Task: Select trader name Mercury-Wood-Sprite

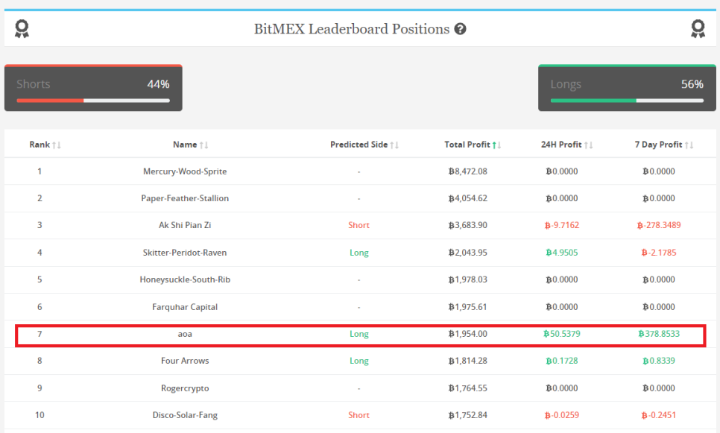Action: pyautogui.click(x=185, y=171)
